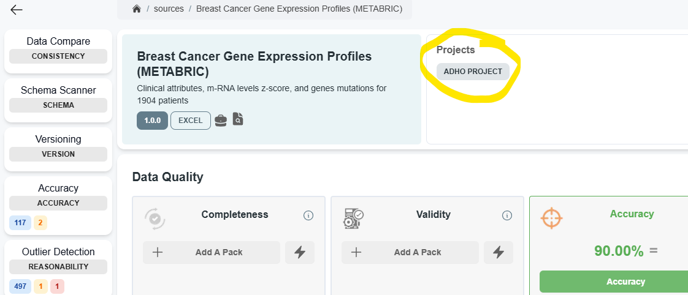Click the document search icon
This screenshot has height=295, width=688.
pyautogui.click(x=238, y=119)
